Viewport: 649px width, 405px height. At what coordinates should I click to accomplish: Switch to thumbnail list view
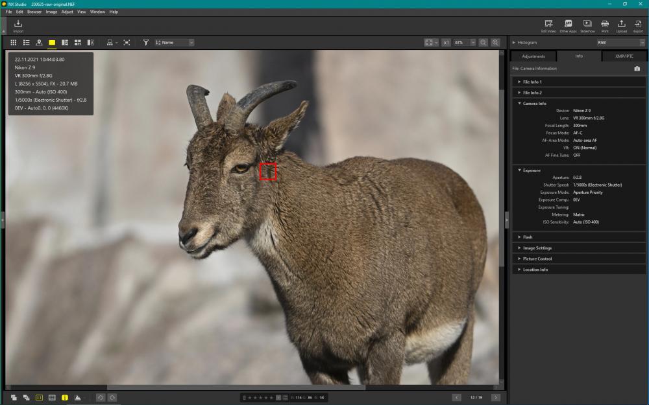click(26, 43)
